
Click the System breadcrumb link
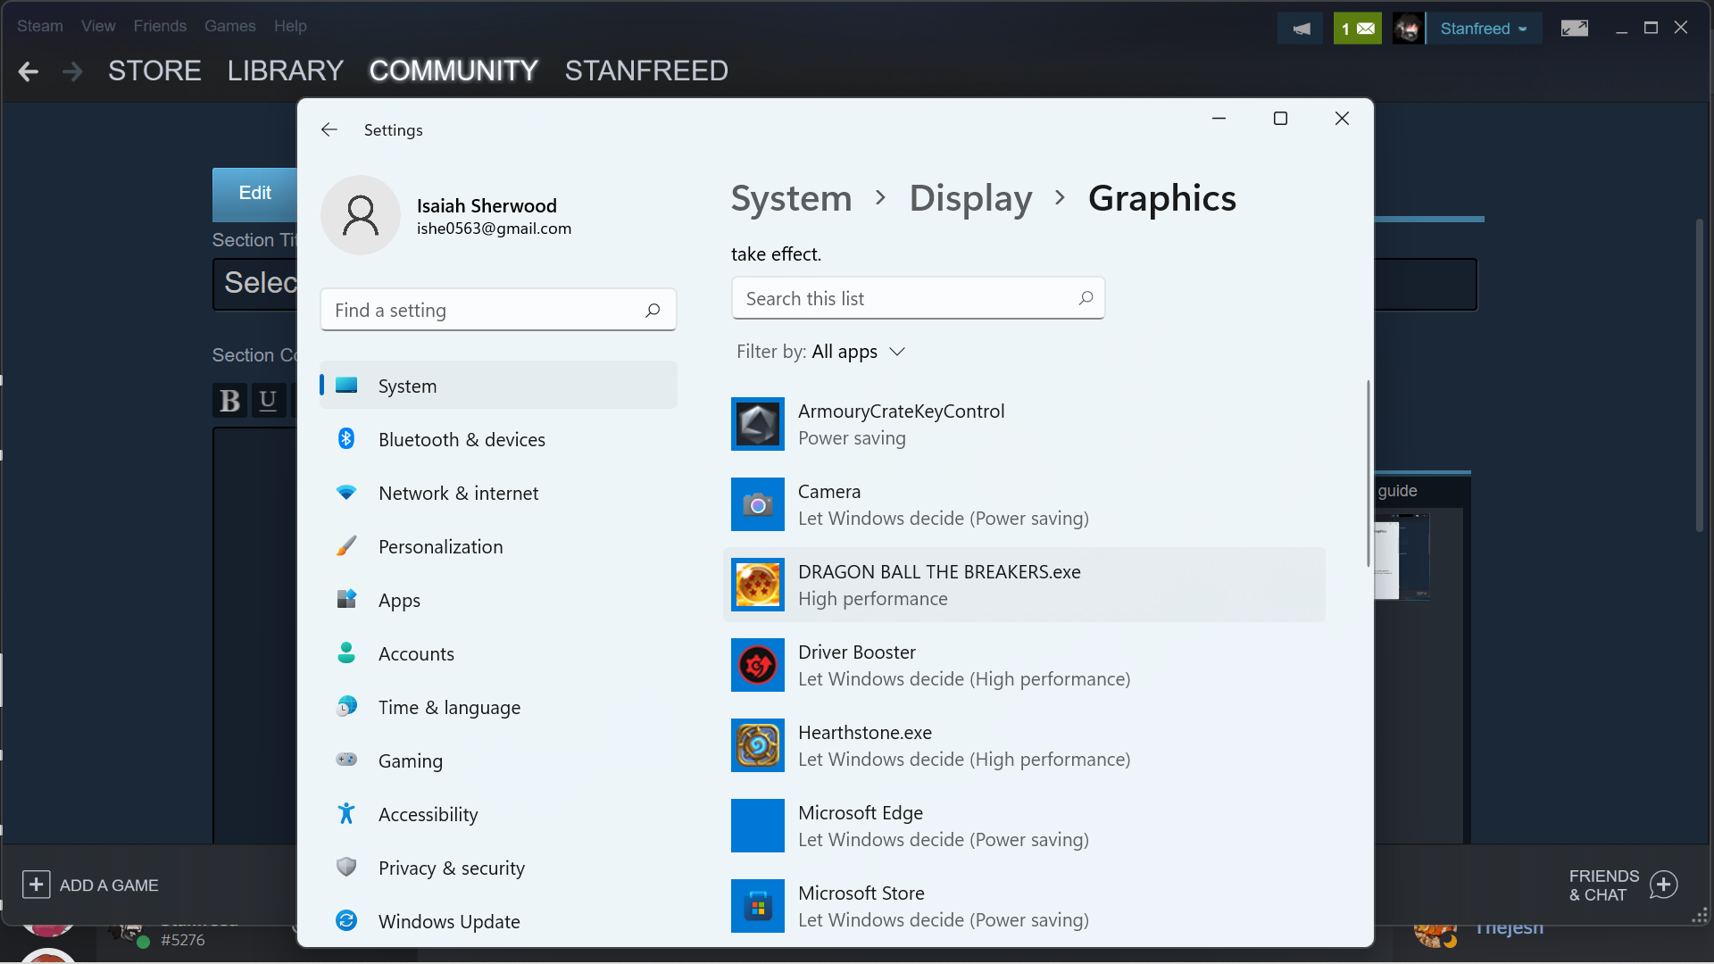point(791,198)
